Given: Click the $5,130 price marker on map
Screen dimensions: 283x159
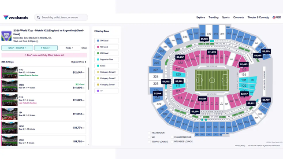Looking at the screenshot, I should click(x=204, y=39).
